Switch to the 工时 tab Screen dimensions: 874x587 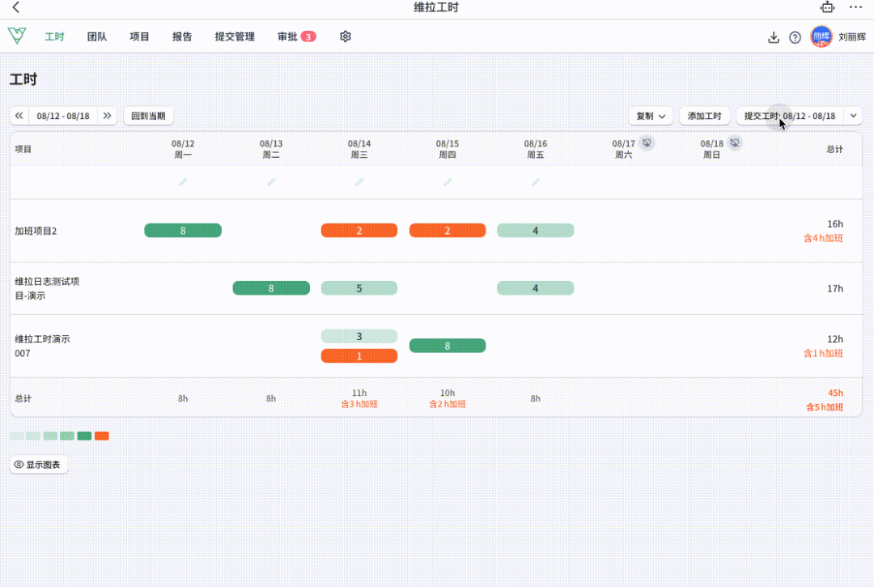(55, 36)
